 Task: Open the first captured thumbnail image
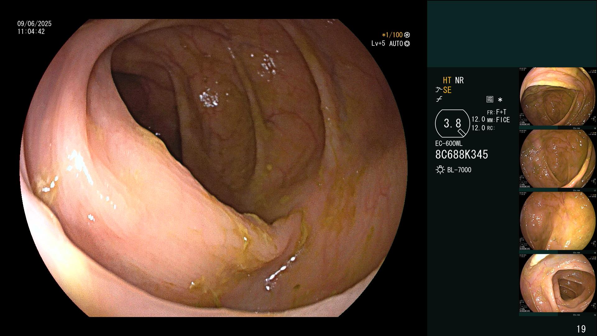coord(558,97)
